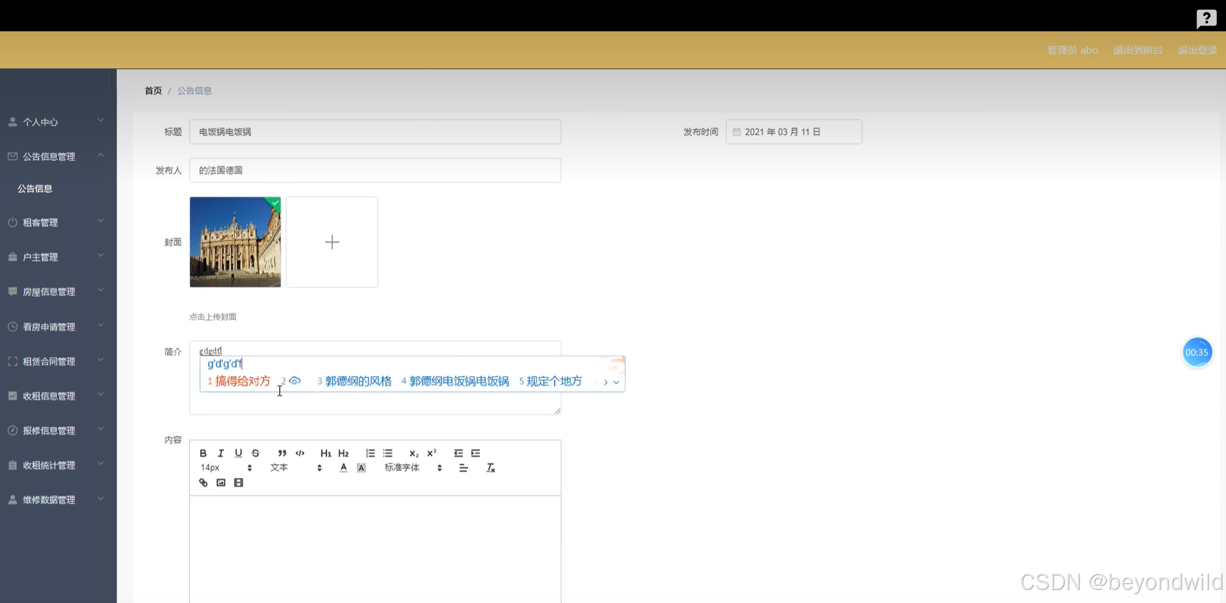This screenshot has width=1226, height=603.
Task: Clear formatting with the Tx icon
Action: click(491, 467)
